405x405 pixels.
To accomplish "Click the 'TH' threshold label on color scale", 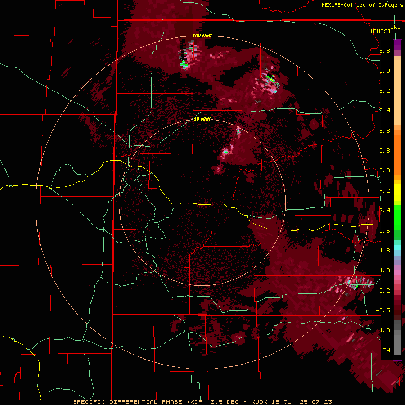I will [x=387, y=351].
